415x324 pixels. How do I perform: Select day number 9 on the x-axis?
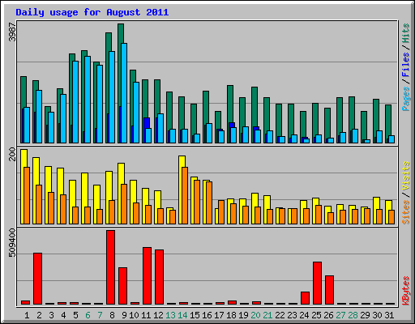[x=124, y=315]
